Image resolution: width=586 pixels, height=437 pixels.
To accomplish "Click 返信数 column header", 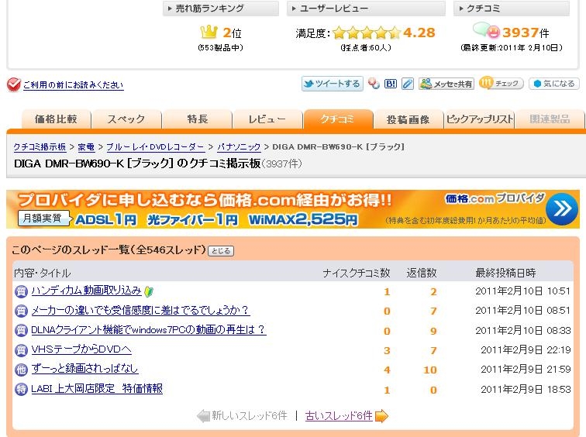I will coord(422,273).
